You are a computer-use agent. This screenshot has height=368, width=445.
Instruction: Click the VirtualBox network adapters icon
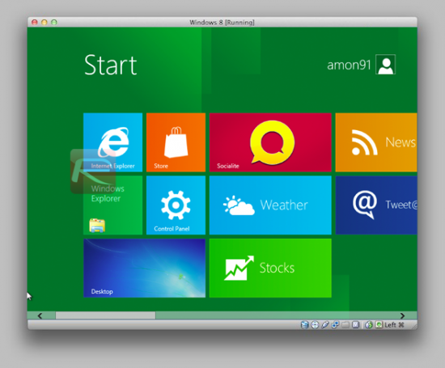(x=335, y=324)
